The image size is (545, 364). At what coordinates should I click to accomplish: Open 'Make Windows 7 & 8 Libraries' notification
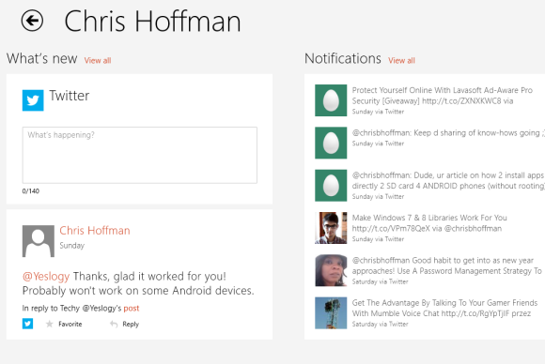[x=430, y=228]
